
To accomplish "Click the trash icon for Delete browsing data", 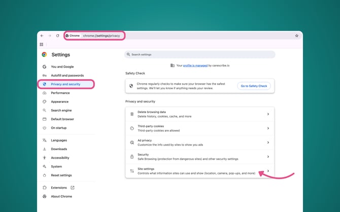I will 132,114.
